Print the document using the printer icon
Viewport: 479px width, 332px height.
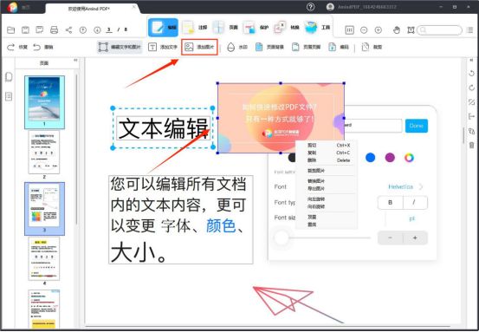(x=54, y=30)
